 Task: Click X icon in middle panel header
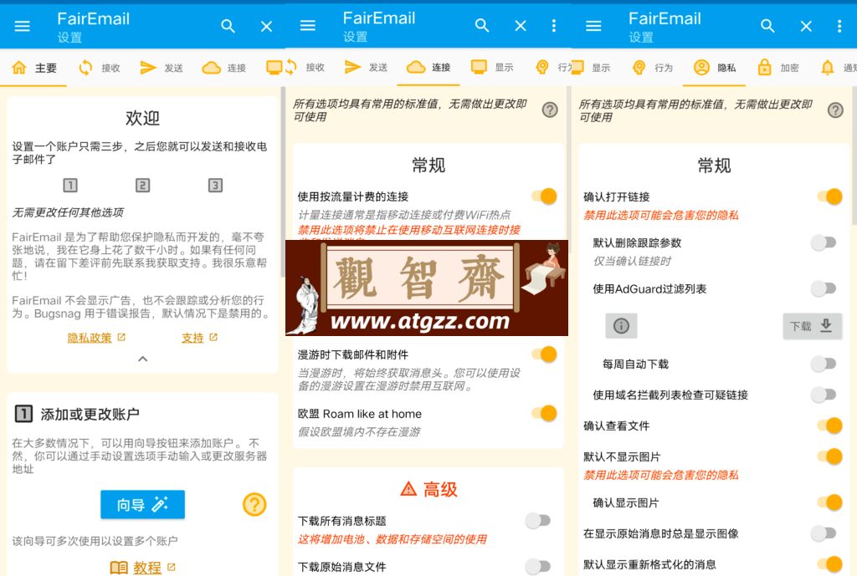[x=521, y=26]
